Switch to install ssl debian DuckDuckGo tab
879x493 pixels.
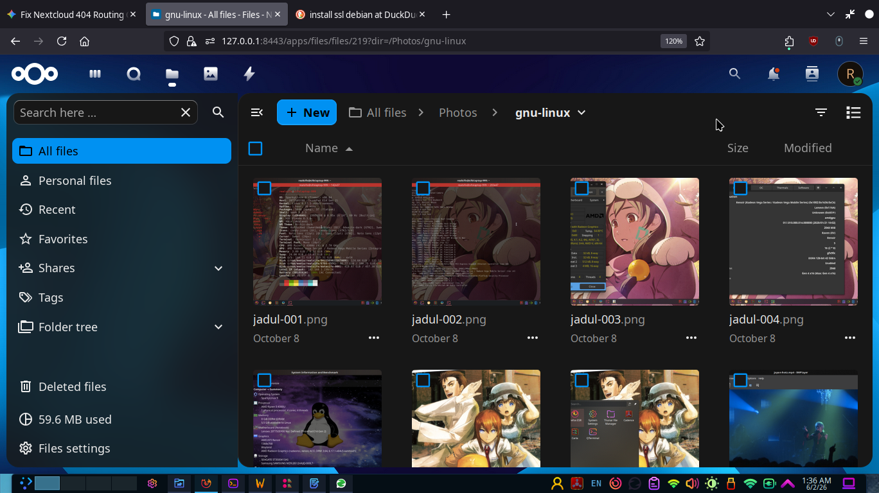point(361,14)
